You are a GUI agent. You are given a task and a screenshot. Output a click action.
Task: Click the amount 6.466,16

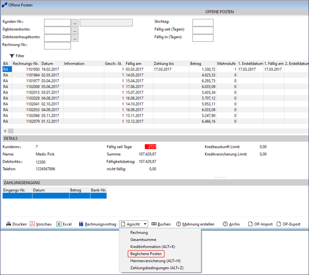209,121
